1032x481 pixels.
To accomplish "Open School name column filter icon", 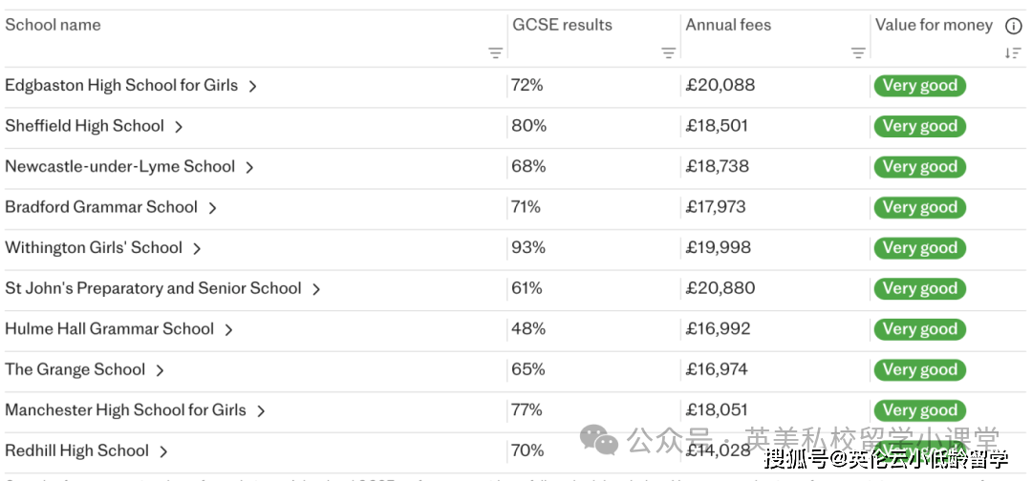I will (495, 53).
